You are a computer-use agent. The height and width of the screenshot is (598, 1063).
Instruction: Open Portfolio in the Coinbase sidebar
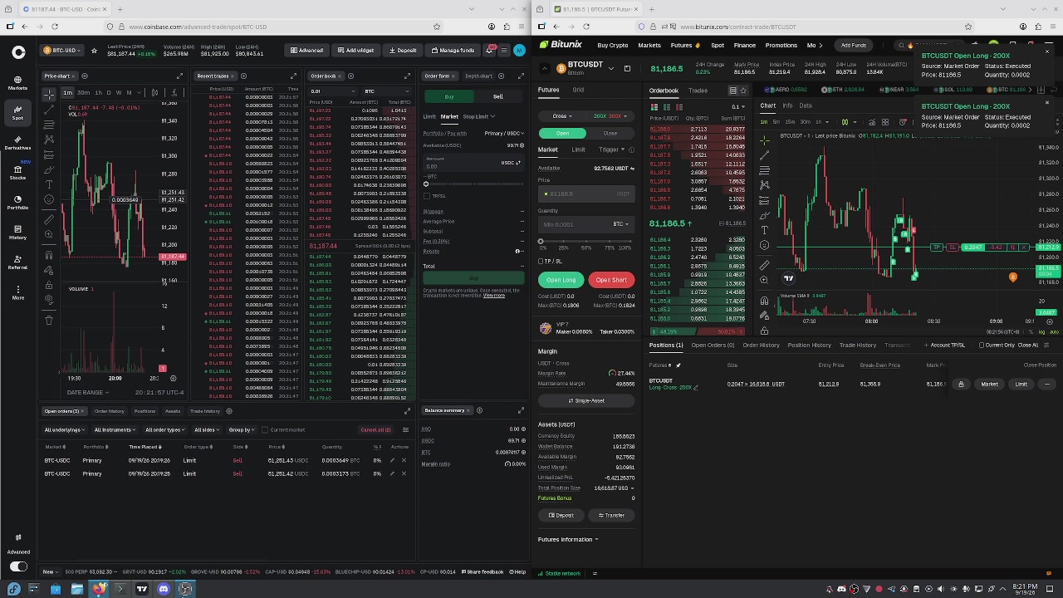[17, 202]
